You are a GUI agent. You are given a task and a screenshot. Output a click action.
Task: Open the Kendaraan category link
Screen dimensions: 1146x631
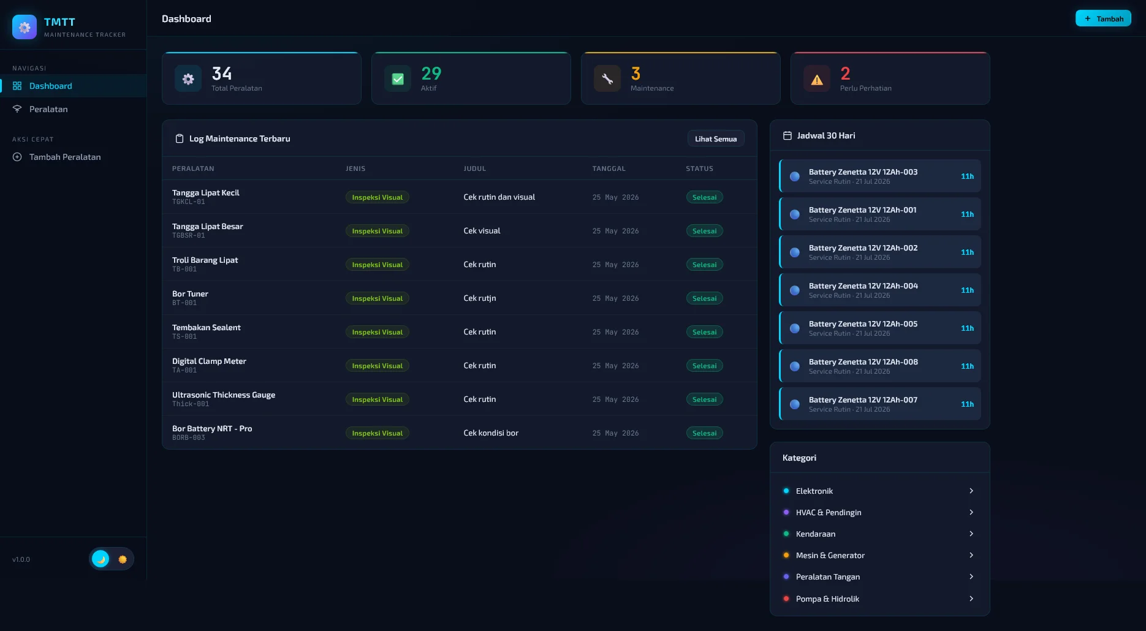click(x=879, y=534)
